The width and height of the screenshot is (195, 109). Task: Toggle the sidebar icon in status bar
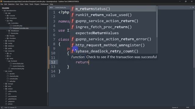2,107
